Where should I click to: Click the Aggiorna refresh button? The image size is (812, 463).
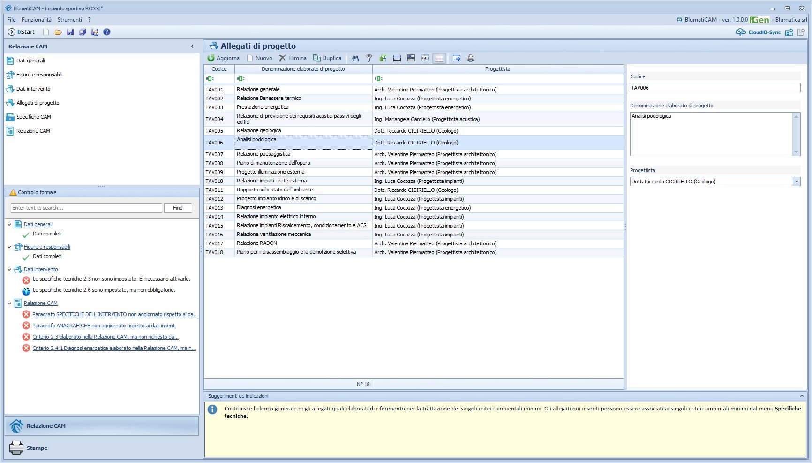click(224, 58)
